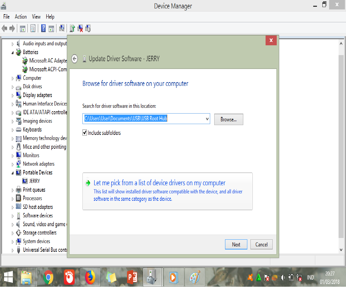The height and width of the screenshot is (287, 346).
Task: Open PowerPoint from the taskbar
Action: coord(132,277)
